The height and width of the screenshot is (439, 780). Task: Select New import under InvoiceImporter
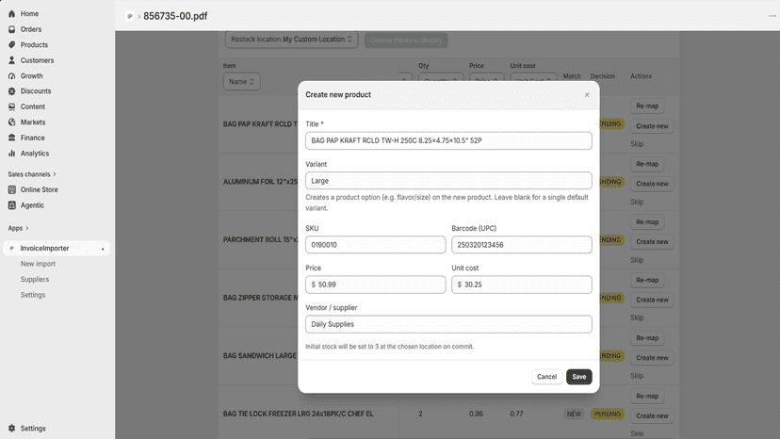coord(38,264)
